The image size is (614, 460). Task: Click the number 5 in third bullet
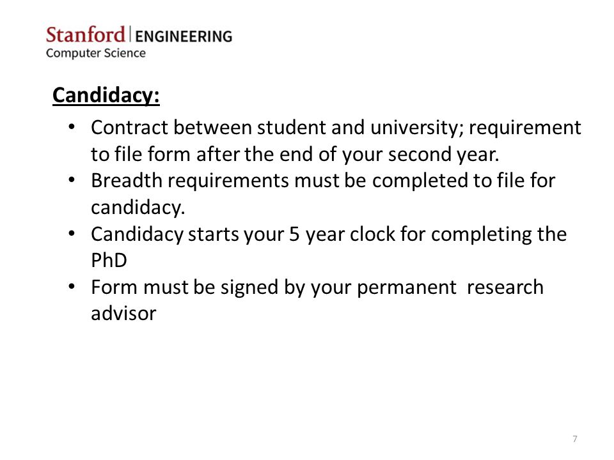tap(294, 234)
